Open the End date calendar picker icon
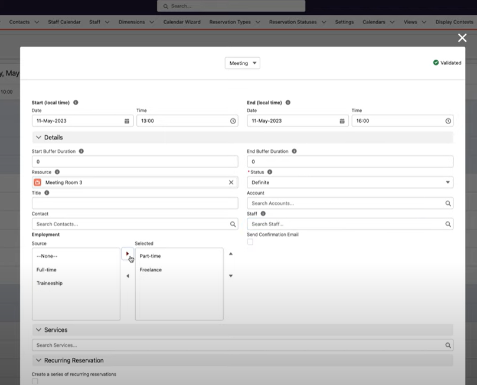Viewport: 477px width, 385px height. (x=342, y=121)
